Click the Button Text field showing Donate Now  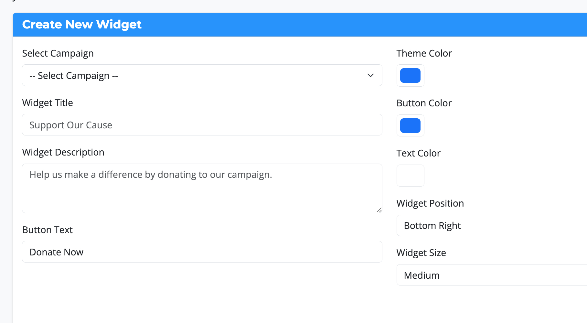point(202,252)
